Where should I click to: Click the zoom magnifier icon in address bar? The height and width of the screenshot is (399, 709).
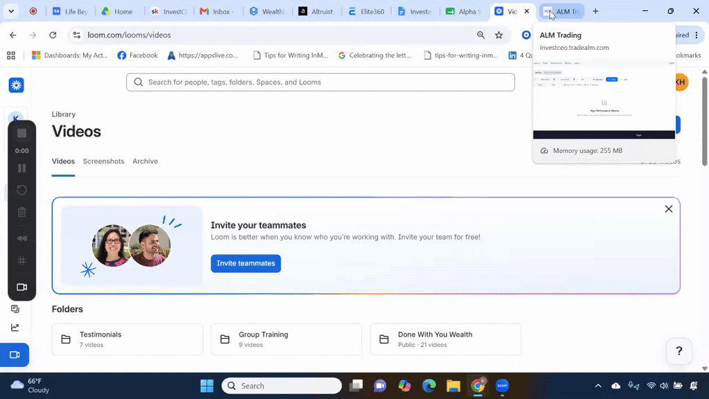(x=481, y=35)
